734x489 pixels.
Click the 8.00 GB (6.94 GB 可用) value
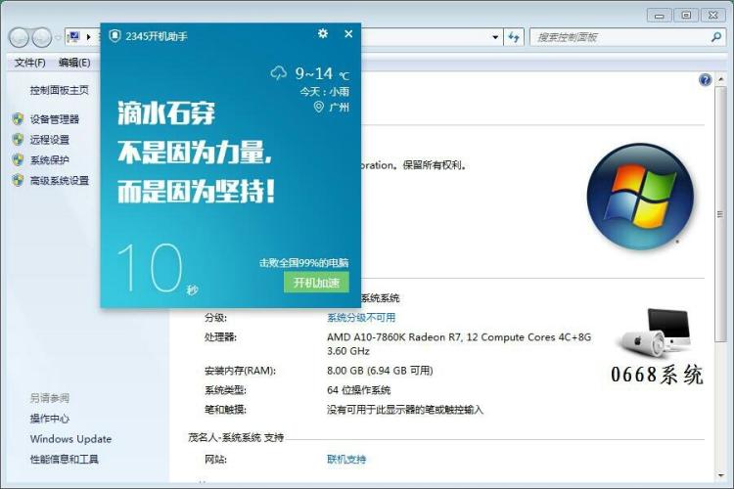pyautogui.click(x=380, y=371)
